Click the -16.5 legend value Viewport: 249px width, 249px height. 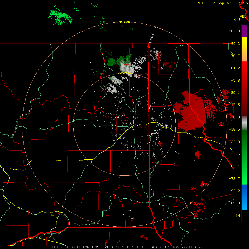tap(234, 129)
